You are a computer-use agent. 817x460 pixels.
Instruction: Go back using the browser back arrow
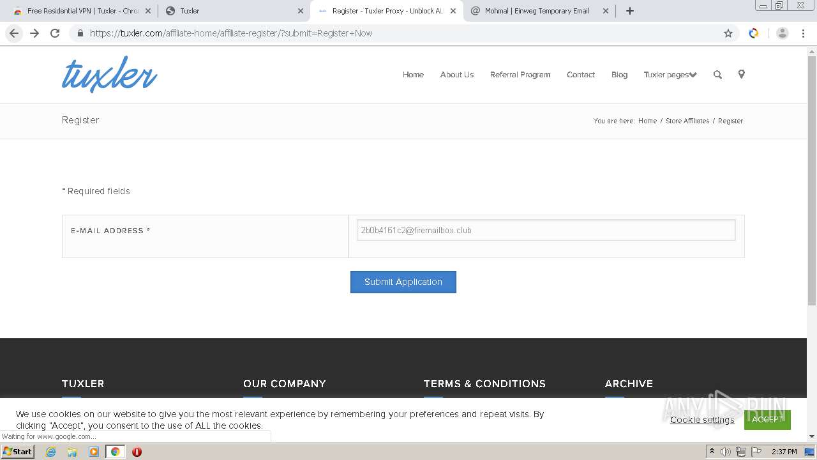(x=14, y=33)
